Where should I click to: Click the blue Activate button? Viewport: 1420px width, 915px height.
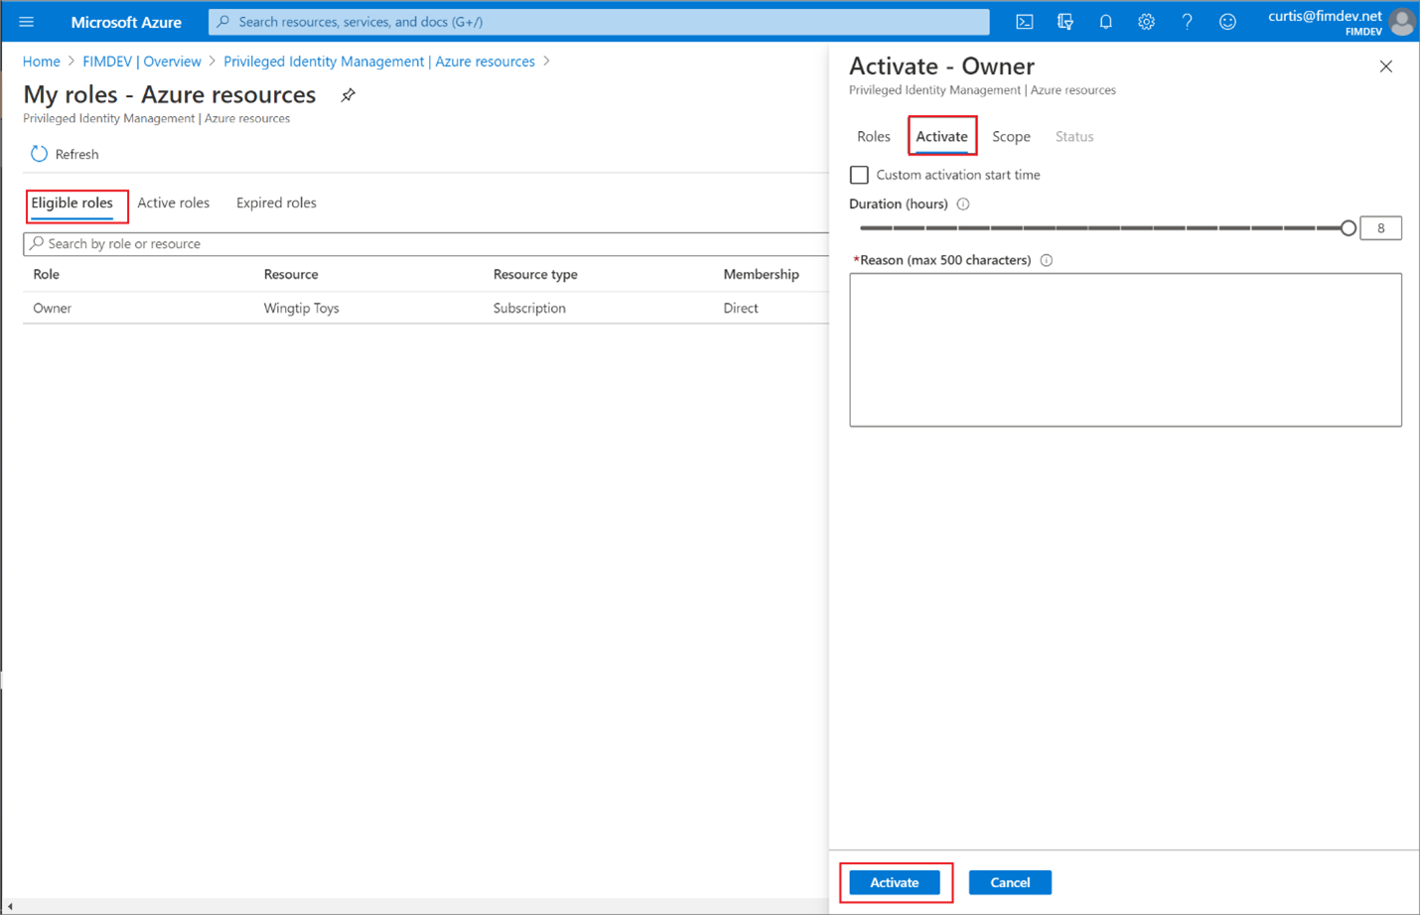[895, 882]
